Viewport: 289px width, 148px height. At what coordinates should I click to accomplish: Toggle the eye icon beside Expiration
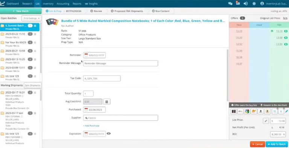(x=109, y=133)
